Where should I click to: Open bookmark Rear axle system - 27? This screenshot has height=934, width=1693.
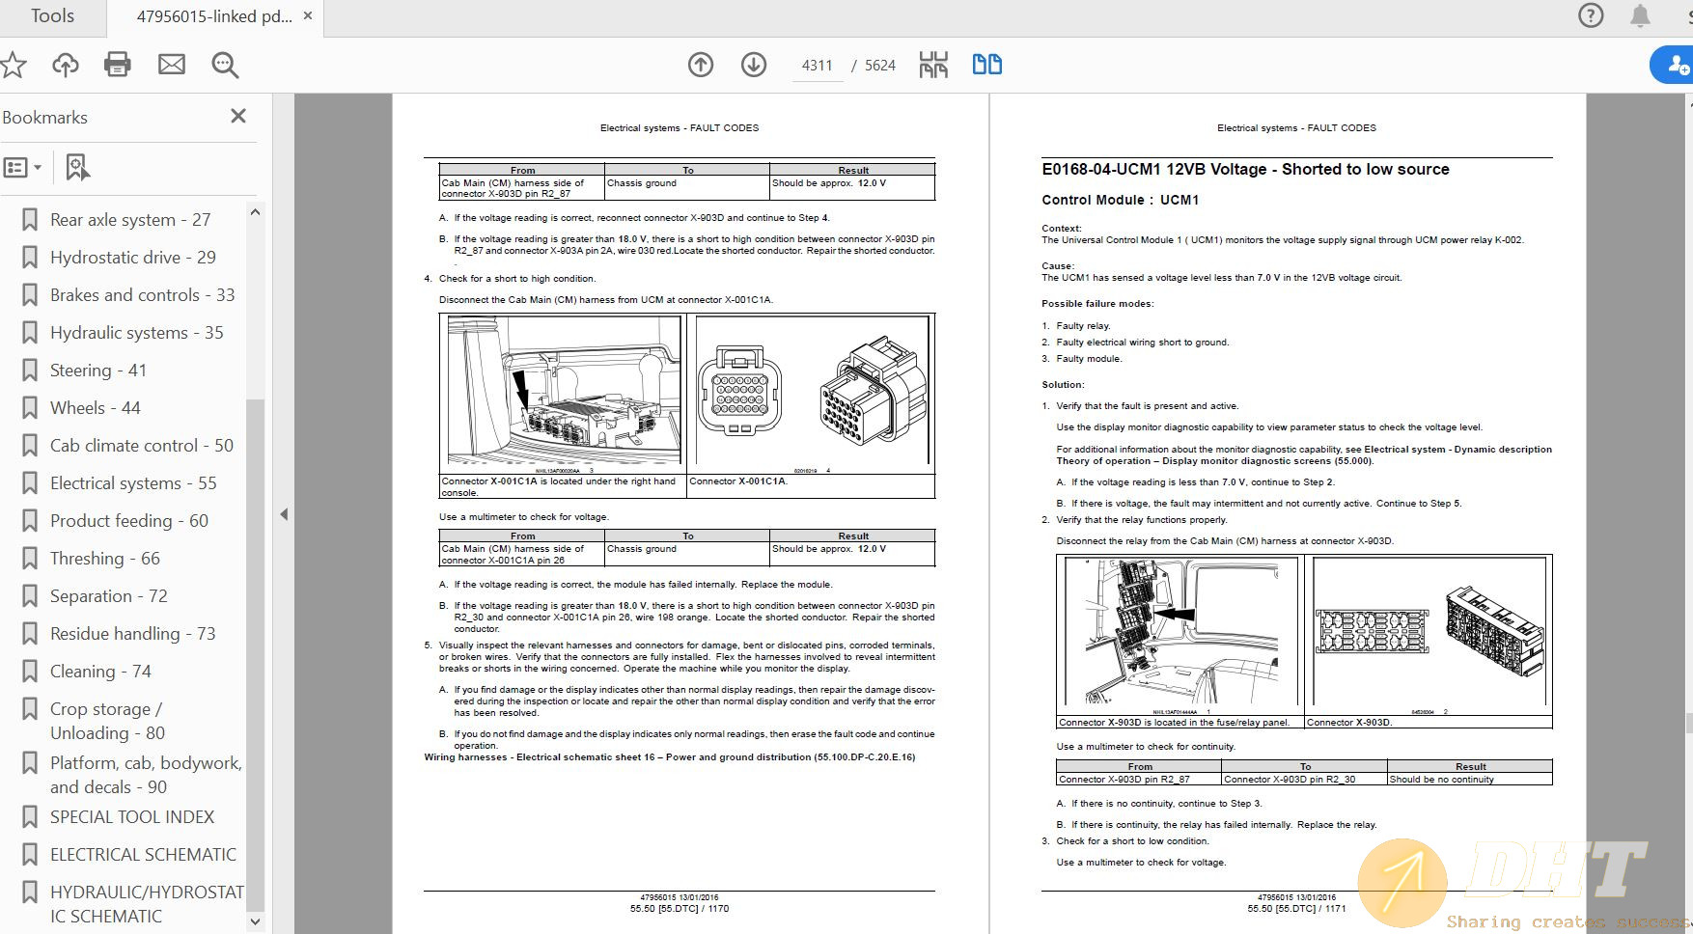[130, 220]
